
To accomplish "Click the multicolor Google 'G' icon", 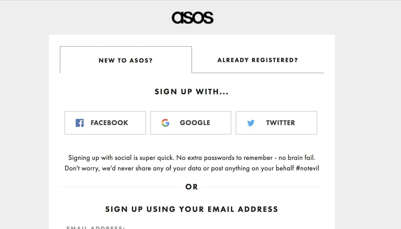I will pyautogui.click(x=165, y=123).
